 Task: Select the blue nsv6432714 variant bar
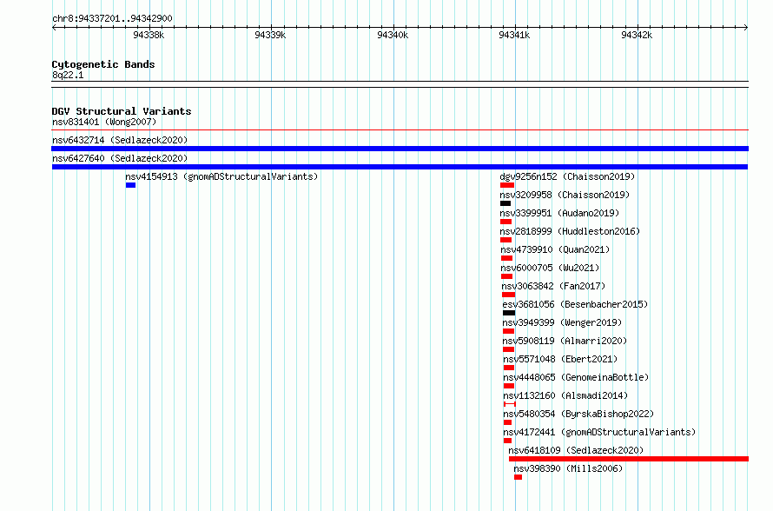400,149
